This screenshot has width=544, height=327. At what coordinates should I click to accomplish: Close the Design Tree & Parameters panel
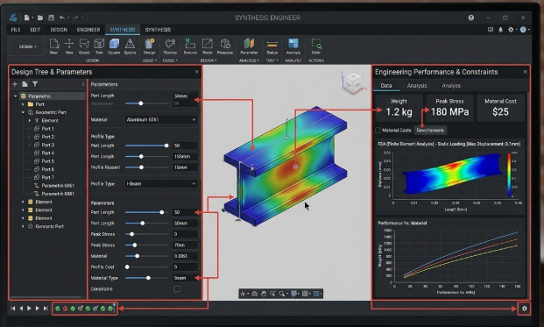pos(197,72)
